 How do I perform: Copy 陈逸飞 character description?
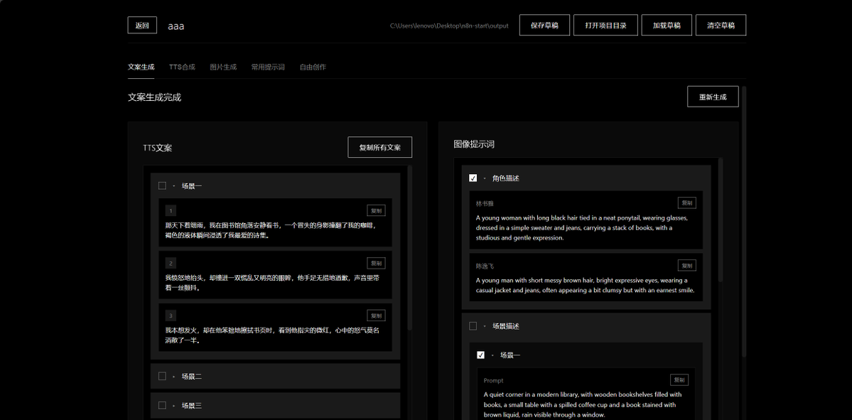687,265
